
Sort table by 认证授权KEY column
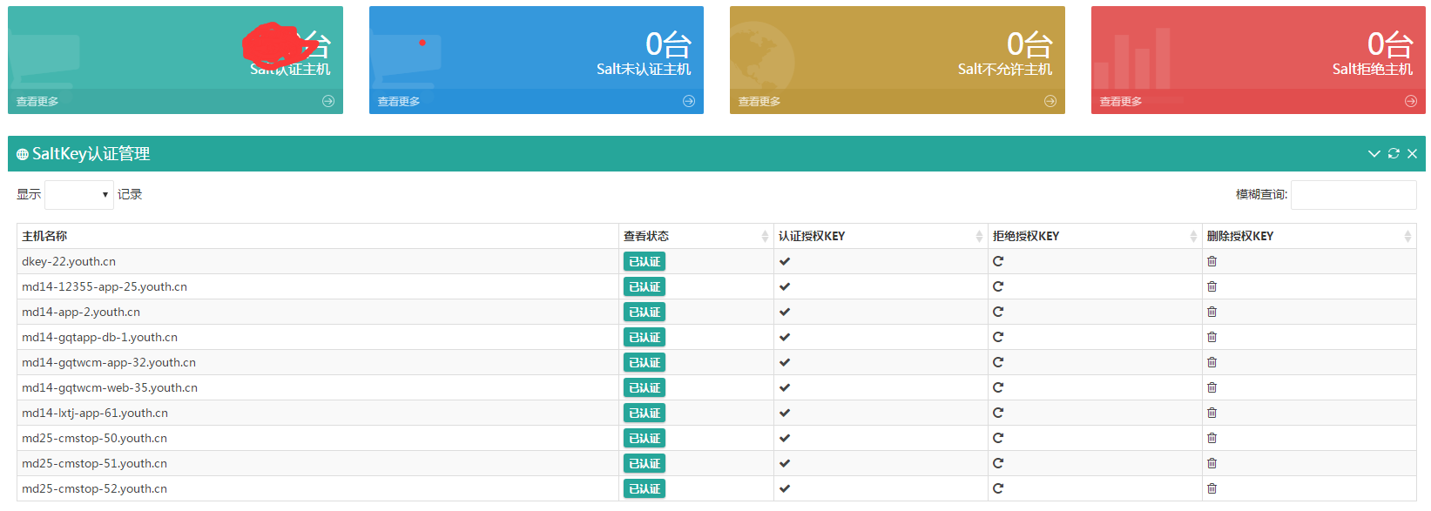[881, 236]
